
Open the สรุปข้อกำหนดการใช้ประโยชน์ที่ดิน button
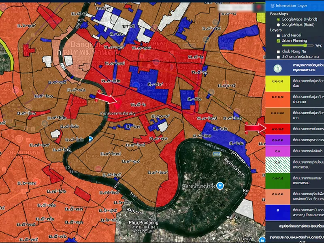[295, 226]
